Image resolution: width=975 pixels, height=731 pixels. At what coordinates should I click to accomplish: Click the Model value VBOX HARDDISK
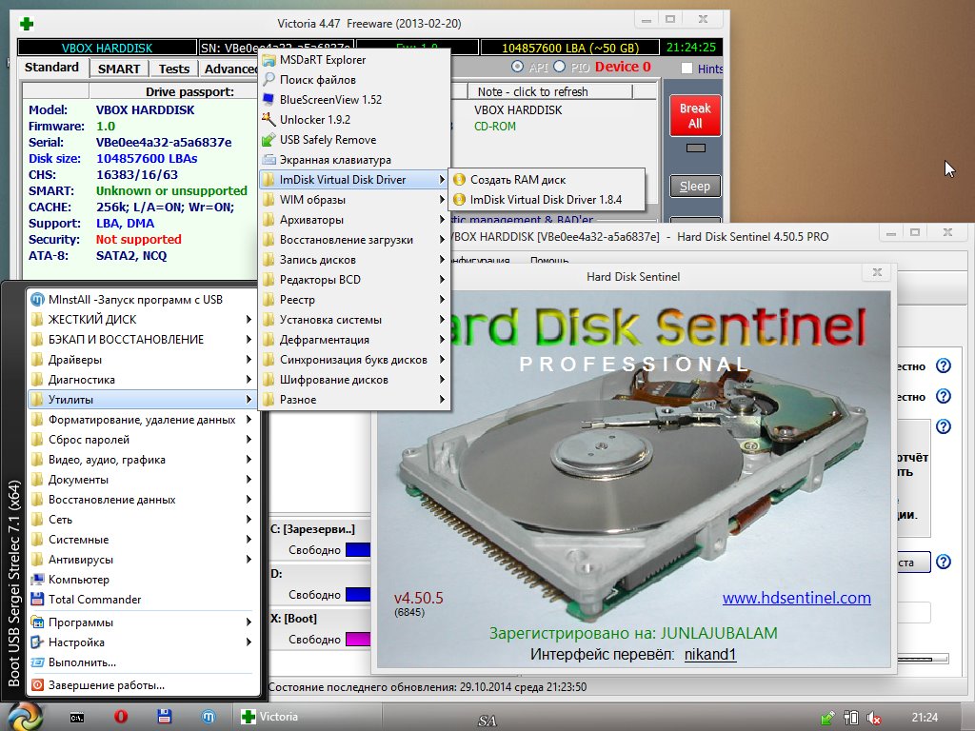[x=145, y=110]
